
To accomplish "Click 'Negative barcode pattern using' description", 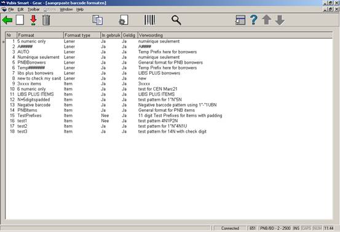I will click(177, 105).
